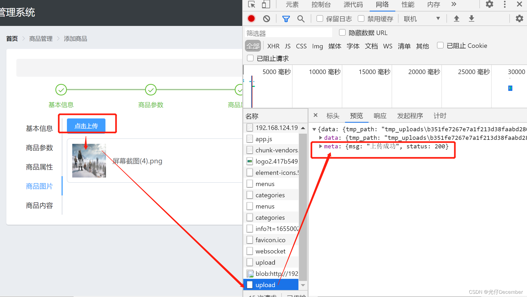Open network settings gear icon

pyautogui.click(x=519, y=18)
